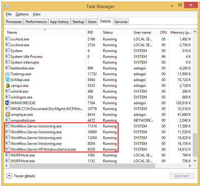
Task: Click the horizontal scrollbar thumb
Action: pos(82,166)
